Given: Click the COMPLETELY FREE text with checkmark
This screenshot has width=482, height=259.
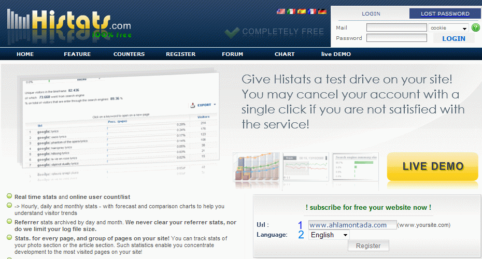Looking at the screenshot, I should (274, 32).
